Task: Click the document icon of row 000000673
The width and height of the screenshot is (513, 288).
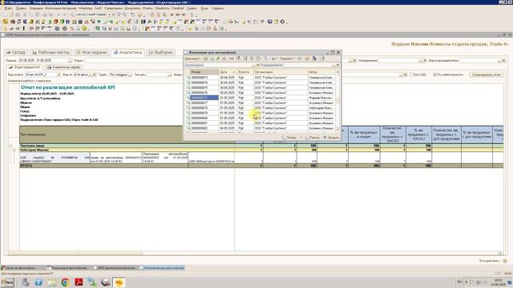Action: (x=188, y=78)
